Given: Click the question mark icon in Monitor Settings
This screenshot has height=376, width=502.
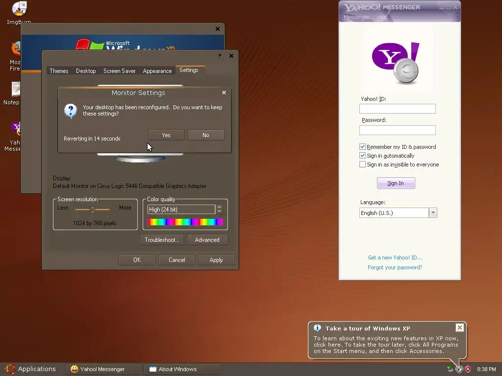Looking at the screenshot, I should tap(71, 111).
